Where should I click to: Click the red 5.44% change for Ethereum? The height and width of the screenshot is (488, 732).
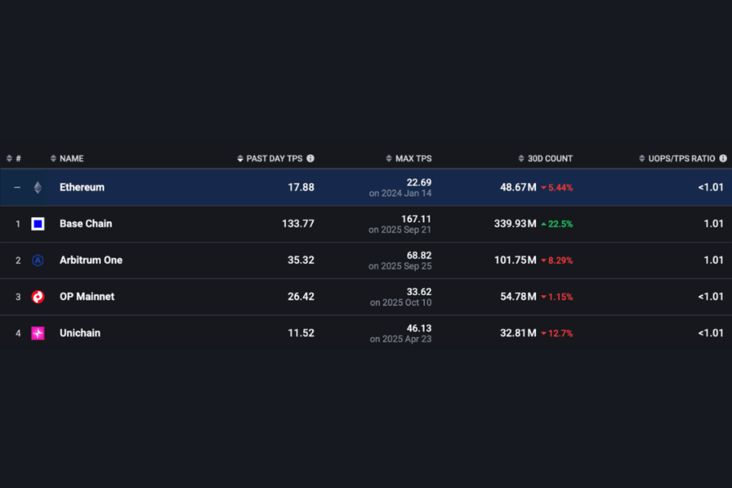tap(557, 187)
